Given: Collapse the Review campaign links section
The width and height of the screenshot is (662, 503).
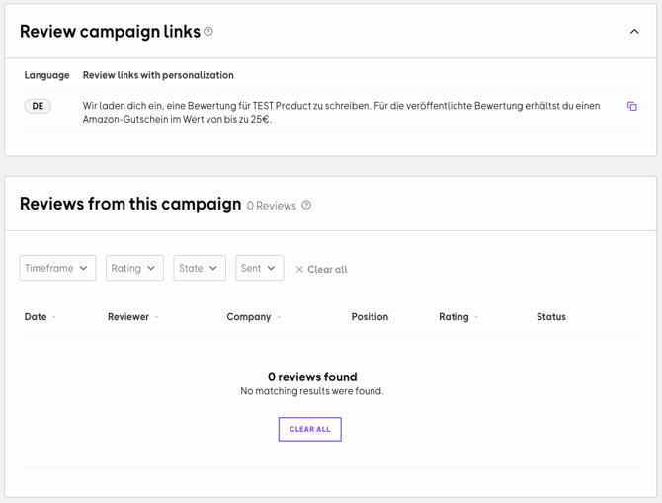Looking at the screenshot, I should (x=634, y=32).
